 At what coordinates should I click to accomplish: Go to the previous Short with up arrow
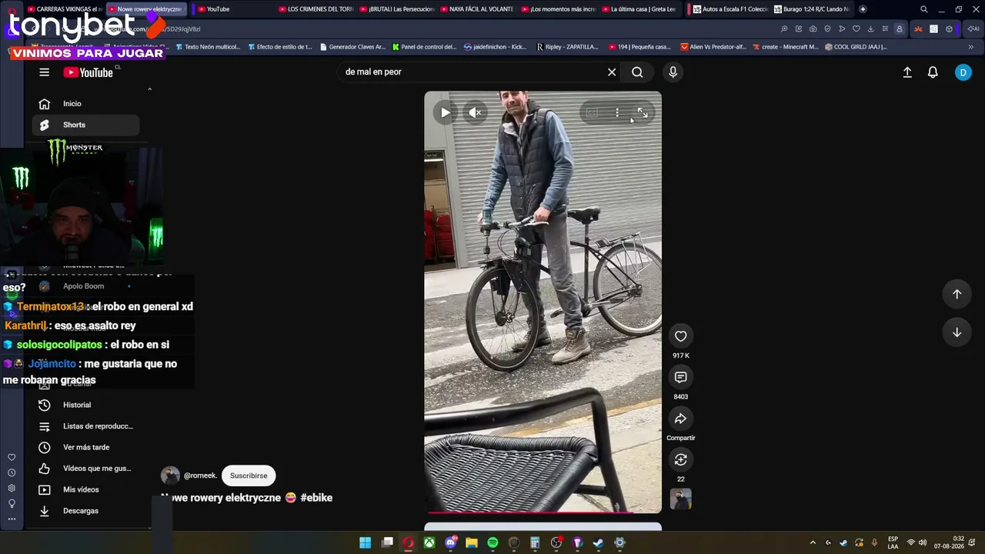(957, 293)
